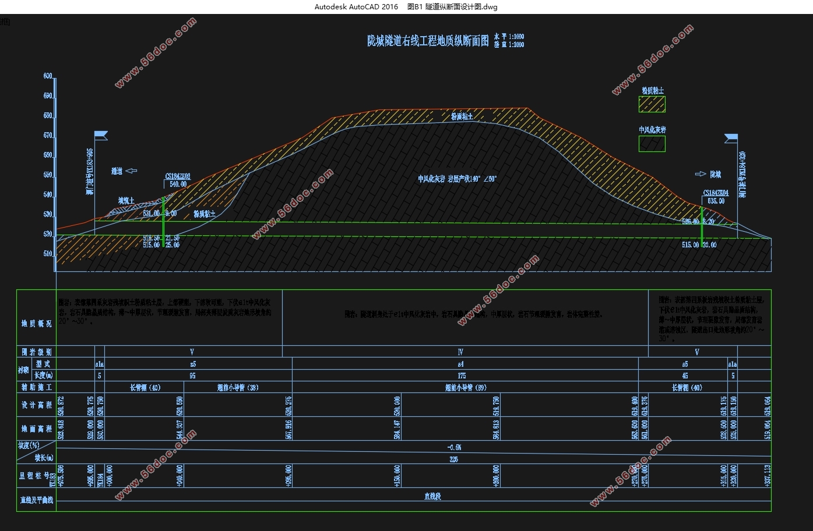The height and width of the screenshot is (531, 813).
Task: Select the s4 lining type cell
Action: (x=460, y=364)
